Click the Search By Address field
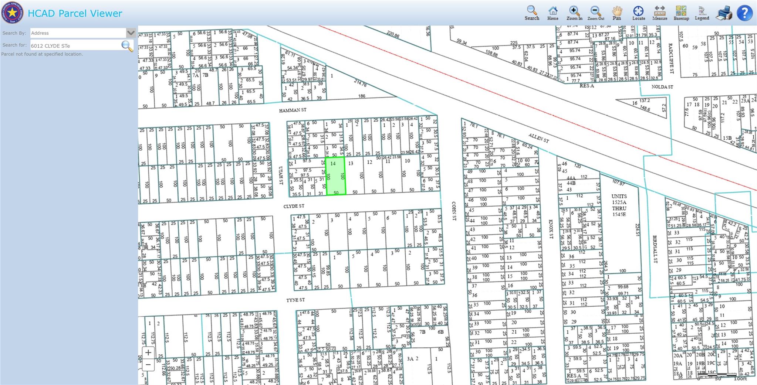 (78, 33)
